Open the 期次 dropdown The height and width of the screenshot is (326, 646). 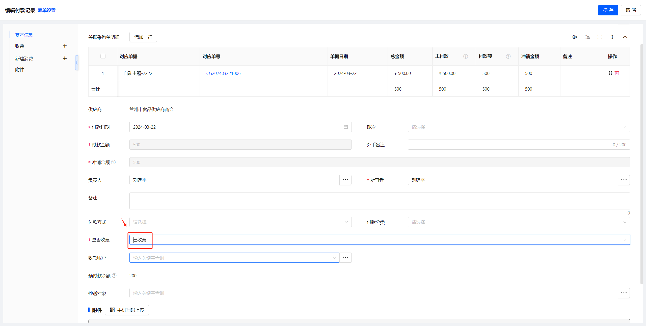519,127
